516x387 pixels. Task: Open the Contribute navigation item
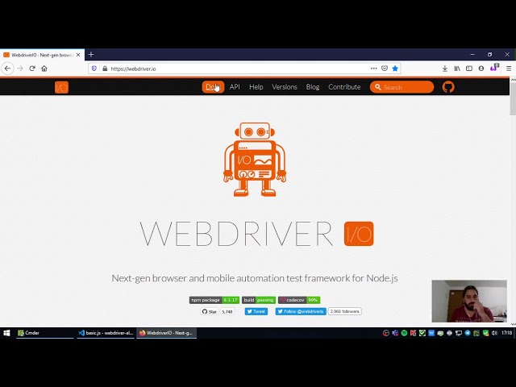(x=344, y=87)
